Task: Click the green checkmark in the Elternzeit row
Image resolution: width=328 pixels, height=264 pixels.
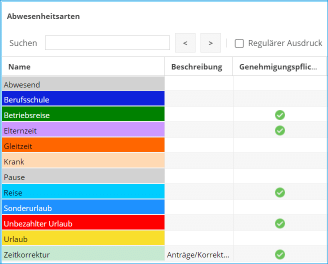Action: [280, 130]
